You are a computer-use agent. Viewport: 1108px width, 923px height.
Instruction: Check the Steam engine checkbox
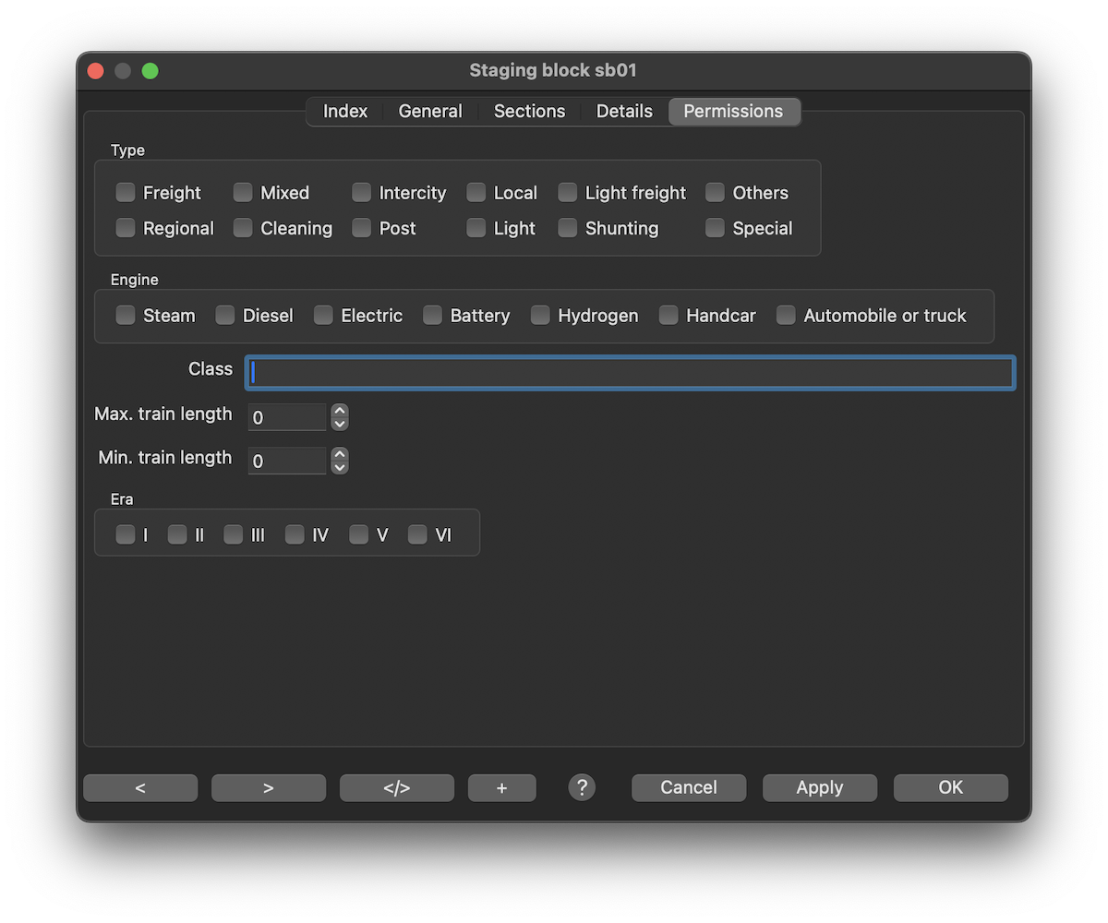[x=126, y=316]
